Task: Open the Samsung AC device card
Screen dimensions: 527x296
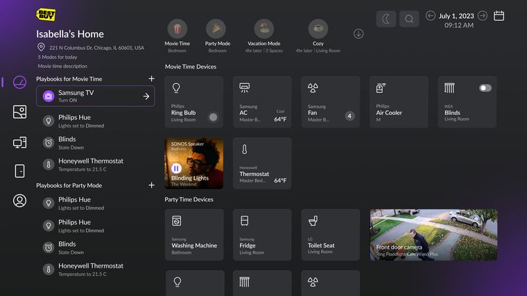Action: (262, 102)
